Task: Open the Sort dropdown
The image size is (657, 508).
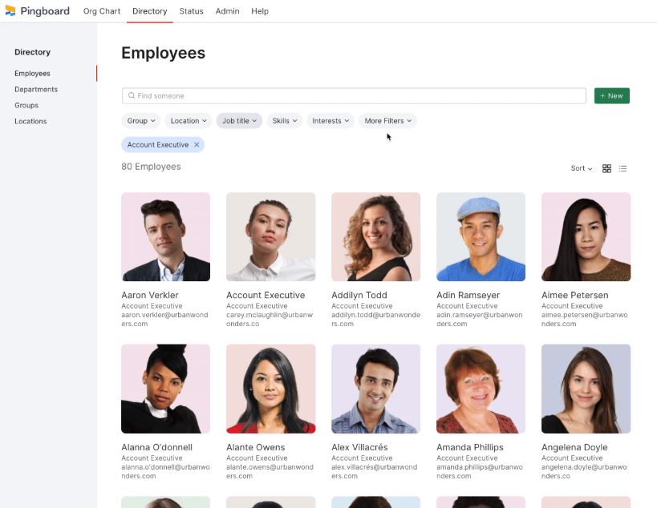Action: point(581,168)
